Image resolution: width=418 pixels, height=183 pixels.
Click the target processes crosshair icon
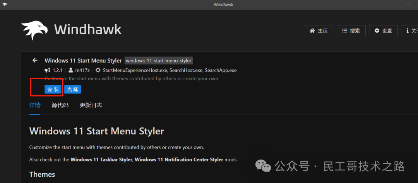pyautogui.click(x=98, y=70)
